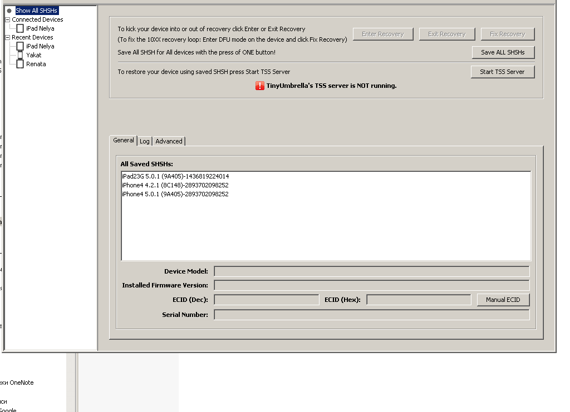570x412 pixels.
Task: Click the red TSS server warning icon
Action: [x=259, y=86]
